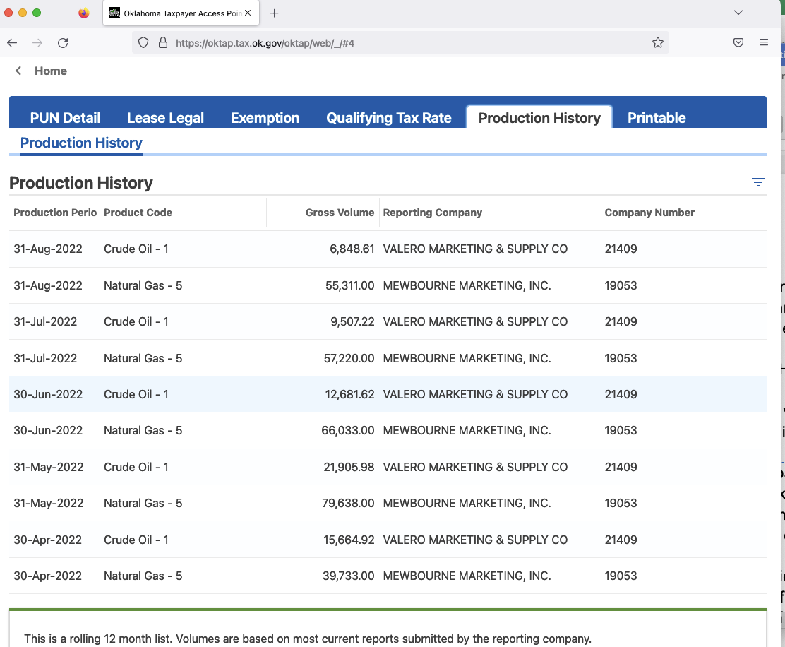Sort by Product Code column header
The width and height of the screenshot is (785, 647).
(x=138, y=213)
